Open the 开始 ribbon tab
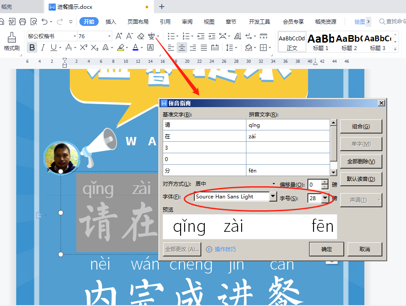Image resolution: width=406 pixels, height=306 pixels. coord(89,22)
